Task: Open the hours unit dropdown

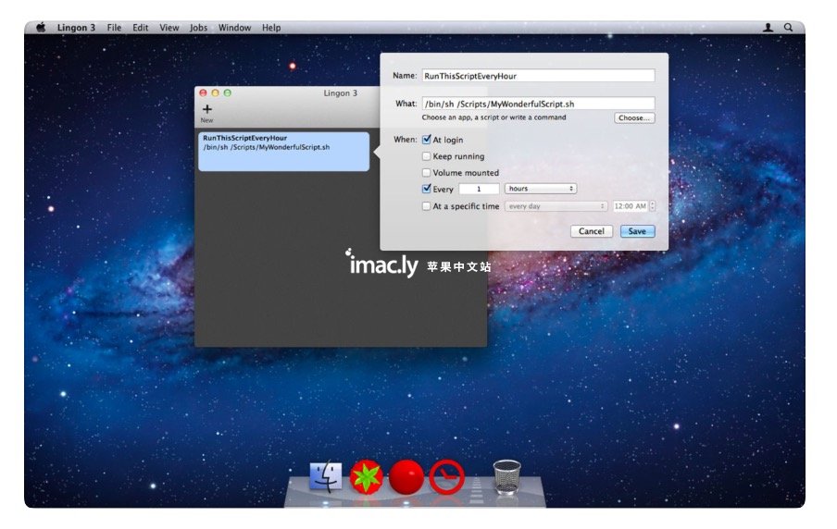Action: click(x=541, y=189)
